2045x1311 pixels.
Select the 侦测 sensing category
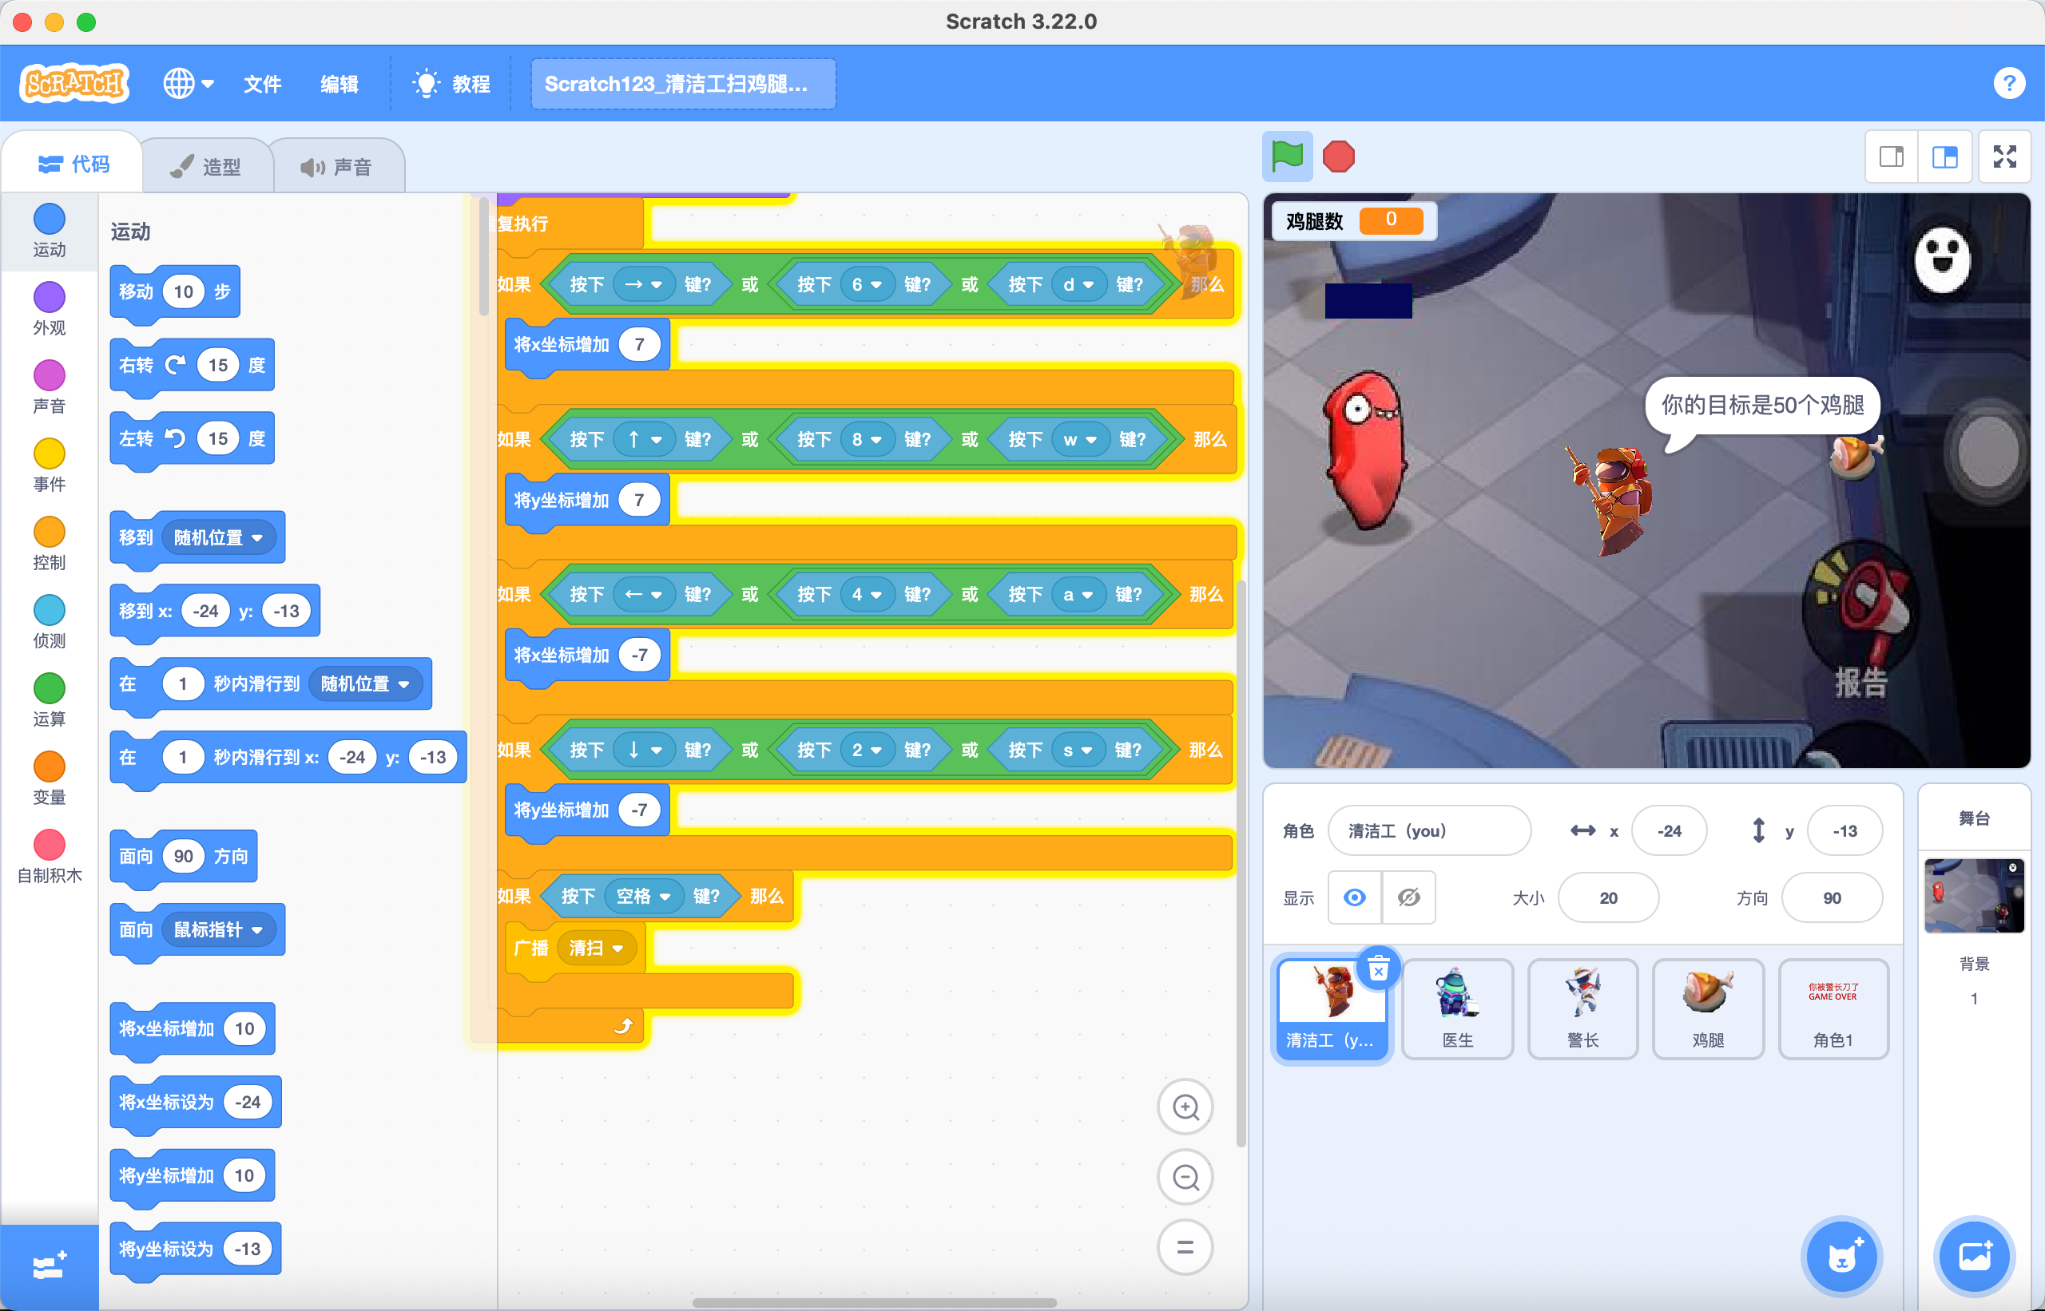(x=50, y=621)
